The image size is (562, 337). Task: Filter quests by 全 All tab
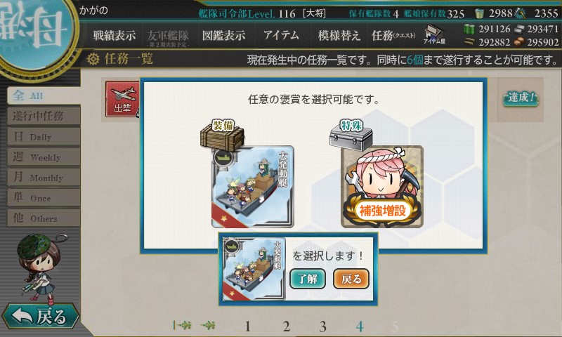44,95
